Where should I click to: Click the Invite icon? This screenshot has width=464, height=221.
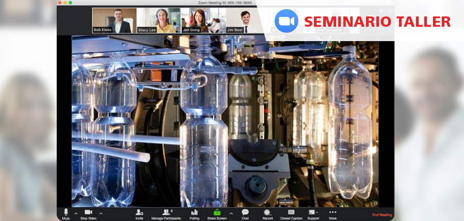[x=139, y=213]
